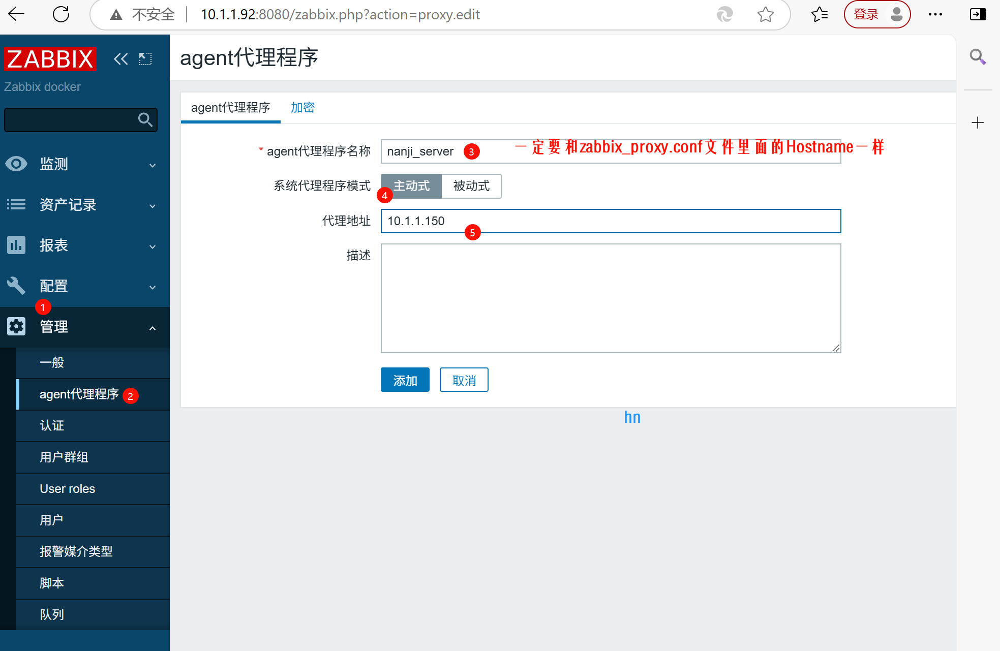
Task: Expand the 监测 menu chevron
Action: coord(153,165)
